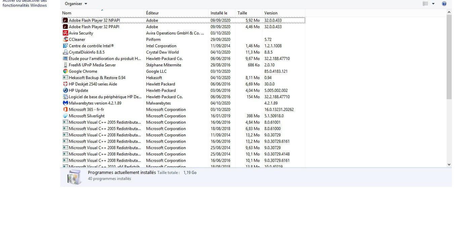Click the scrollbar up arrow
This screenshot has height=244, width=459.
coord(449,12)
